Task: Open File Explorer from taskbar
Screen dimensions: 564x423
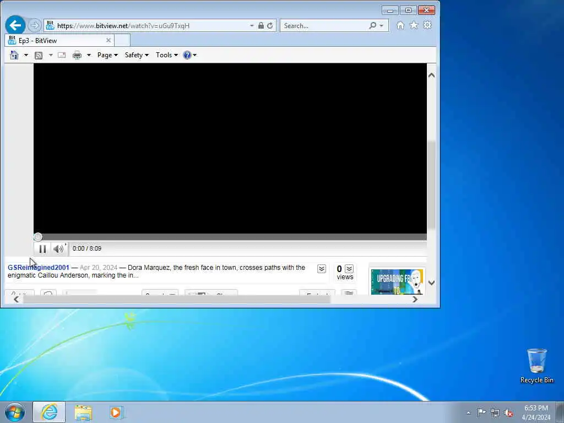Action: pyautogui.click(x=84, y=413)
